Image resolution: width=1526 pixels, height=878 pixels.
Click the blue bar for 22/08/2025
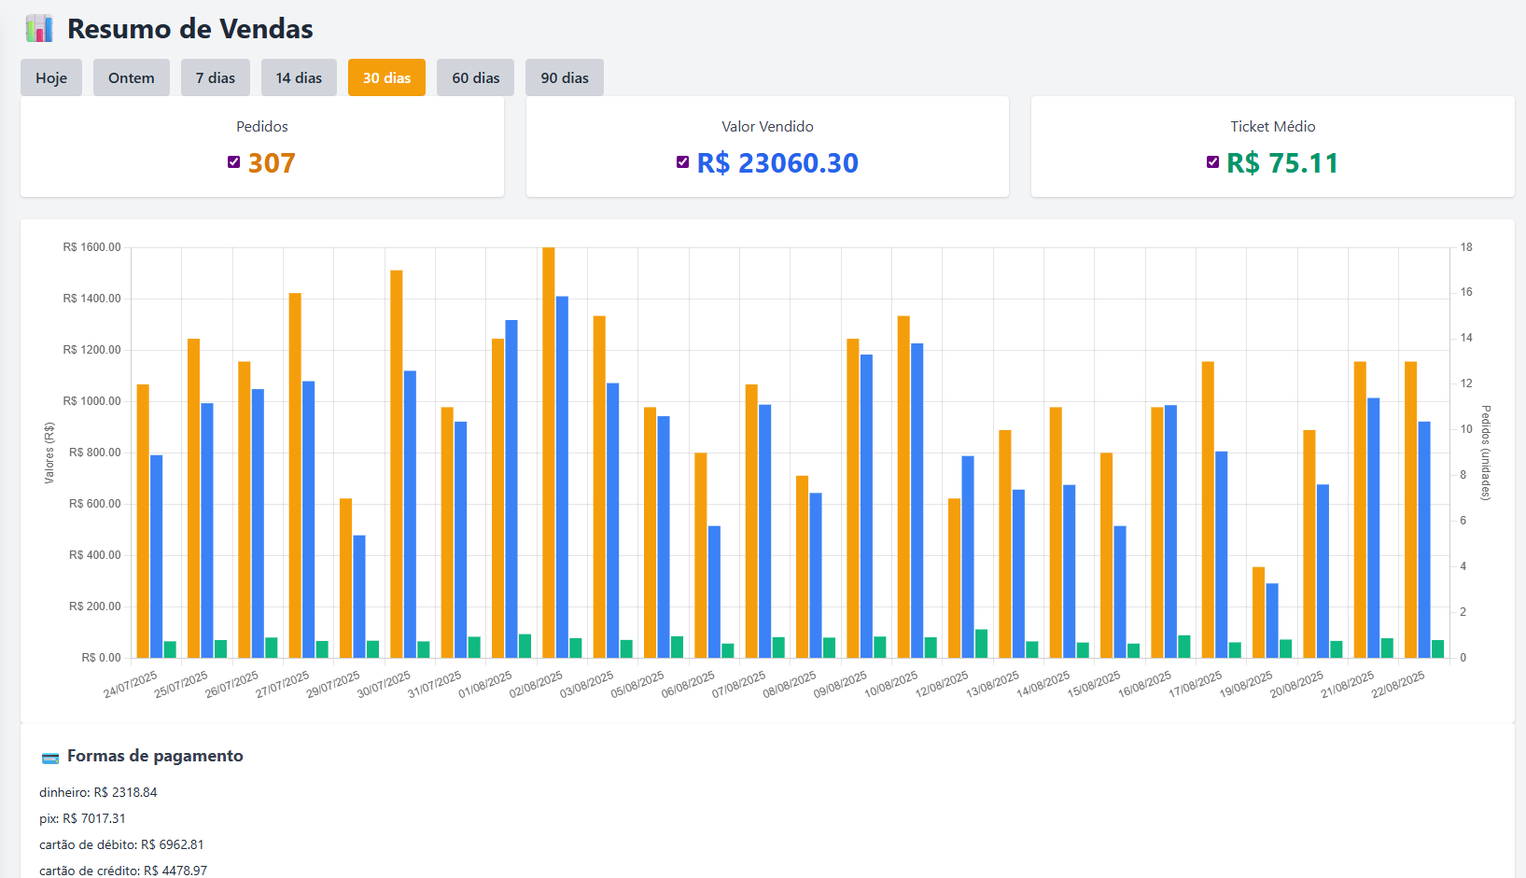click(1424, 539)
